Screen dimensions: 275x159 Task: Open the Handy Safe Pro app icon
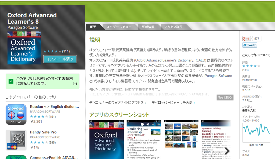point(16,140)
